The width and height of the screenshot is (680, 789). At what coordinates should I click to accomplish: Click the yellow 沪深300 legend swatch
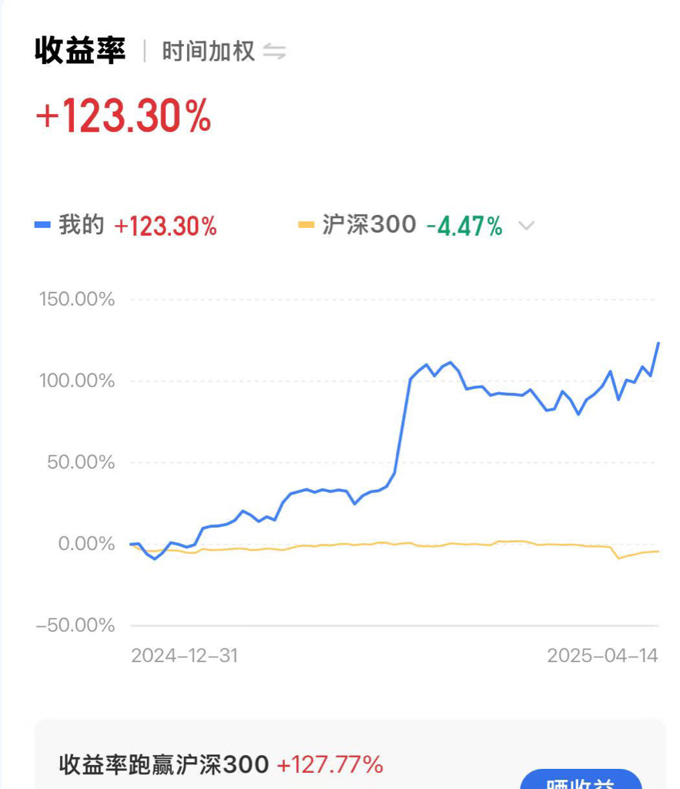[x=307, y=226]
